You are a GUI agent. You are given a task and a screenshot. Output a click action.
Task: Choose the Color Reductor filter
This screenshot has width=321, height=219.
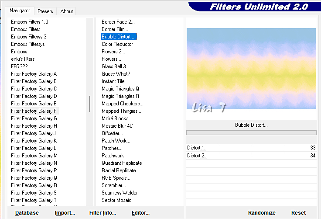pos(117,44)
